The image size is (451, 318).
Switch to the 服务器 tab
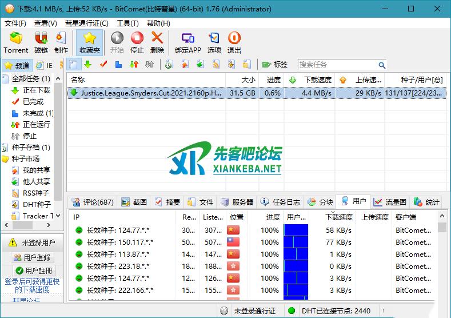pos(237,202)
